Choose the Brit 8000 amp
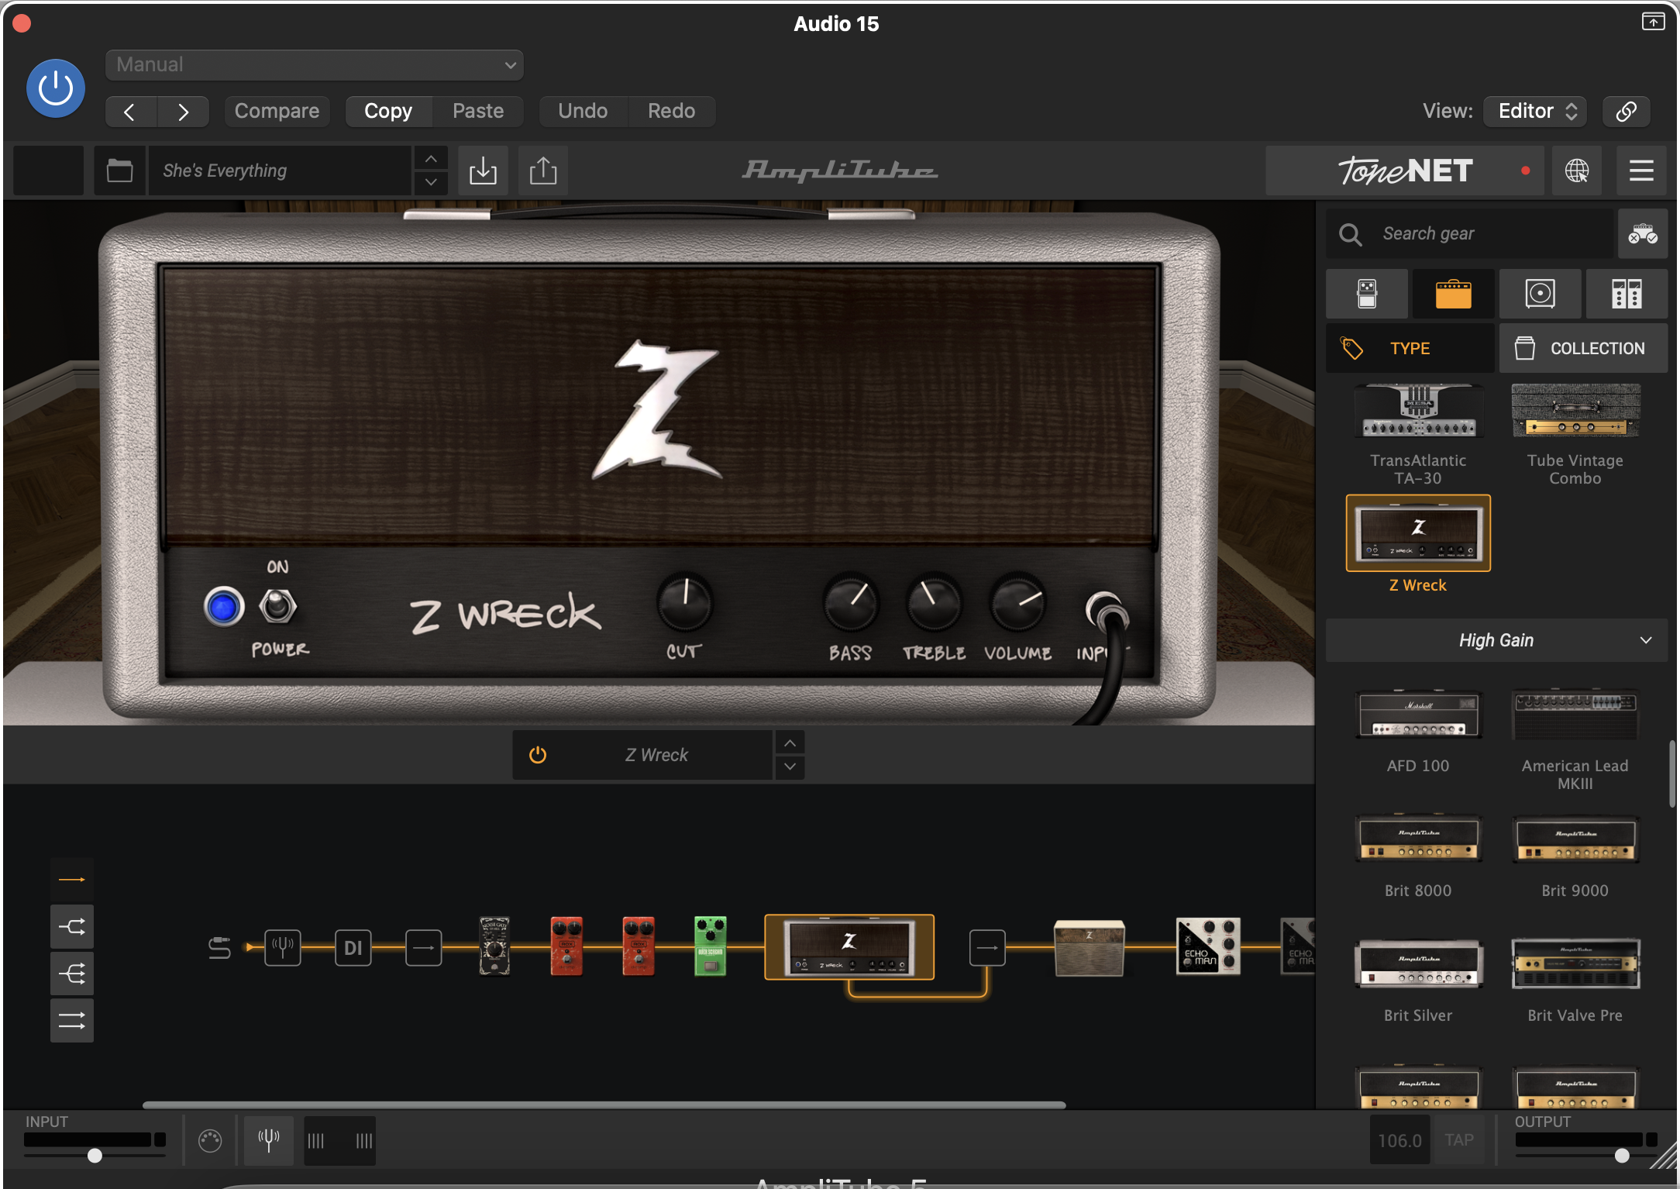The height and width of the screenshot is (1189, 1680). (x=1418, y=856)
